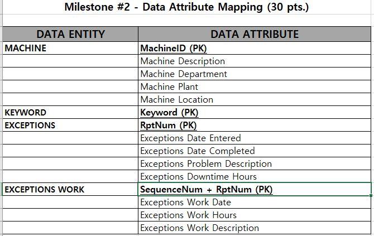Select the 'Machine Location' cell
The width and height of the screenshot is (374, 236).
click(x=255, y=100)
